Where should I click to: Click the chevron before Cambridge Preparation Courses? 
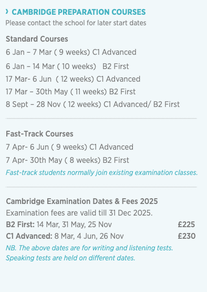[x=7, y=12]
